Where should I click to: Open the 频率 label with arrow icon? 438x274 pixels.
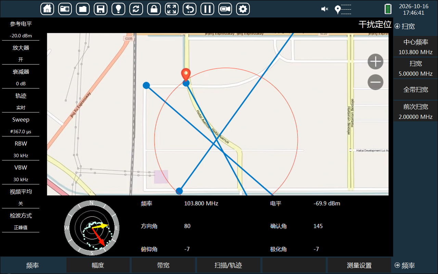pyautogui.click(x=404, y=265)
